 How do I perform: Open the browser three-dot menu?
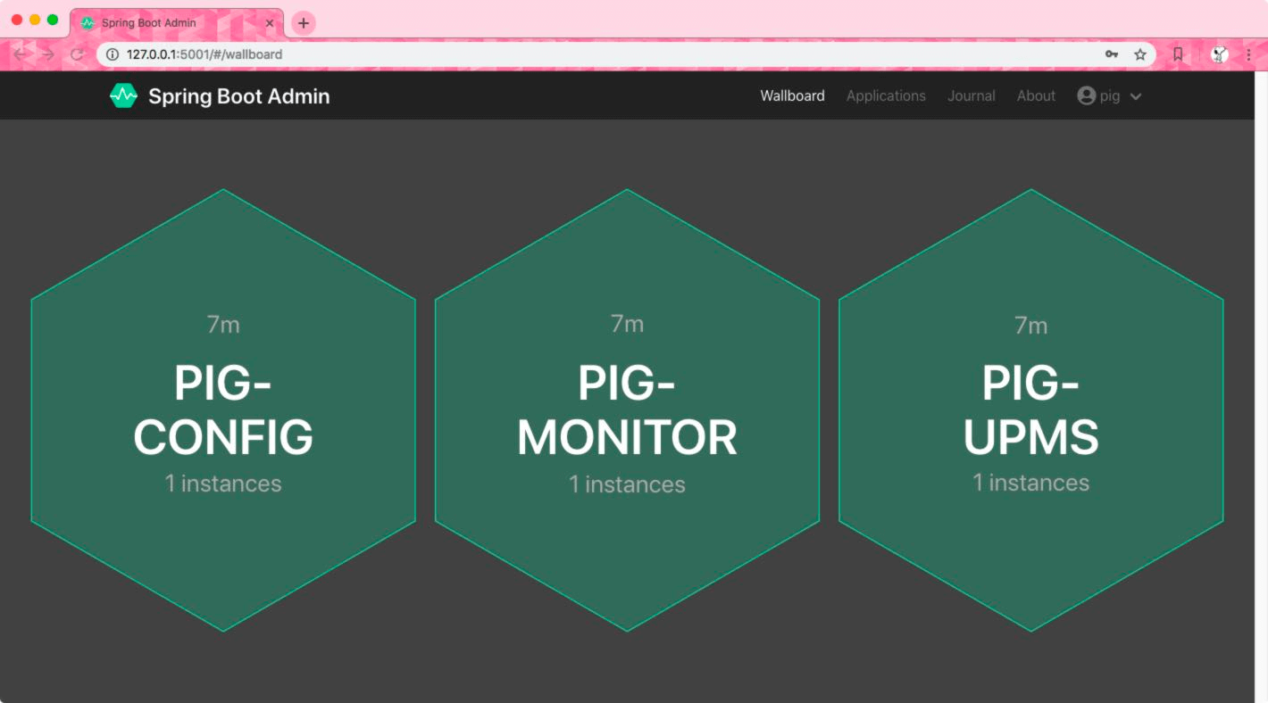pyautogui.click(x=1248, y=54)
